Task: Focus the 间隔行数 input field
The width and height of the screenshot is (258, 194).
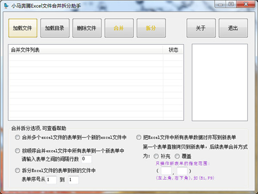Action: pyautogui.click(x=87, y=159)
